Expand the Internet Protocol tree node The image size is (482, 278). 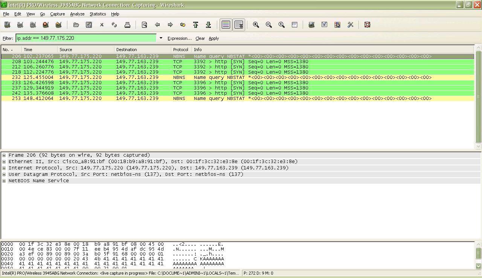point(4,168)
